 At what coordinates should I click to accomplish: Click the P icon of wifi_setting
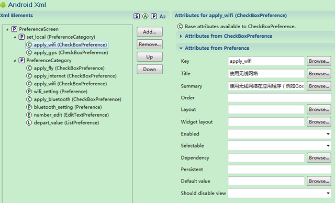(x=29, y=92)
